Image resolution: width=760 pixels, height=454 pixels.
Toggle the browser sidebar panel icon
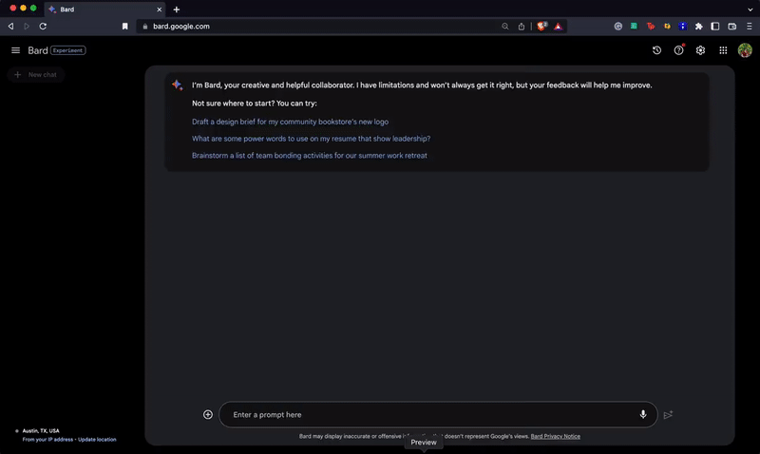pos(715,27)
